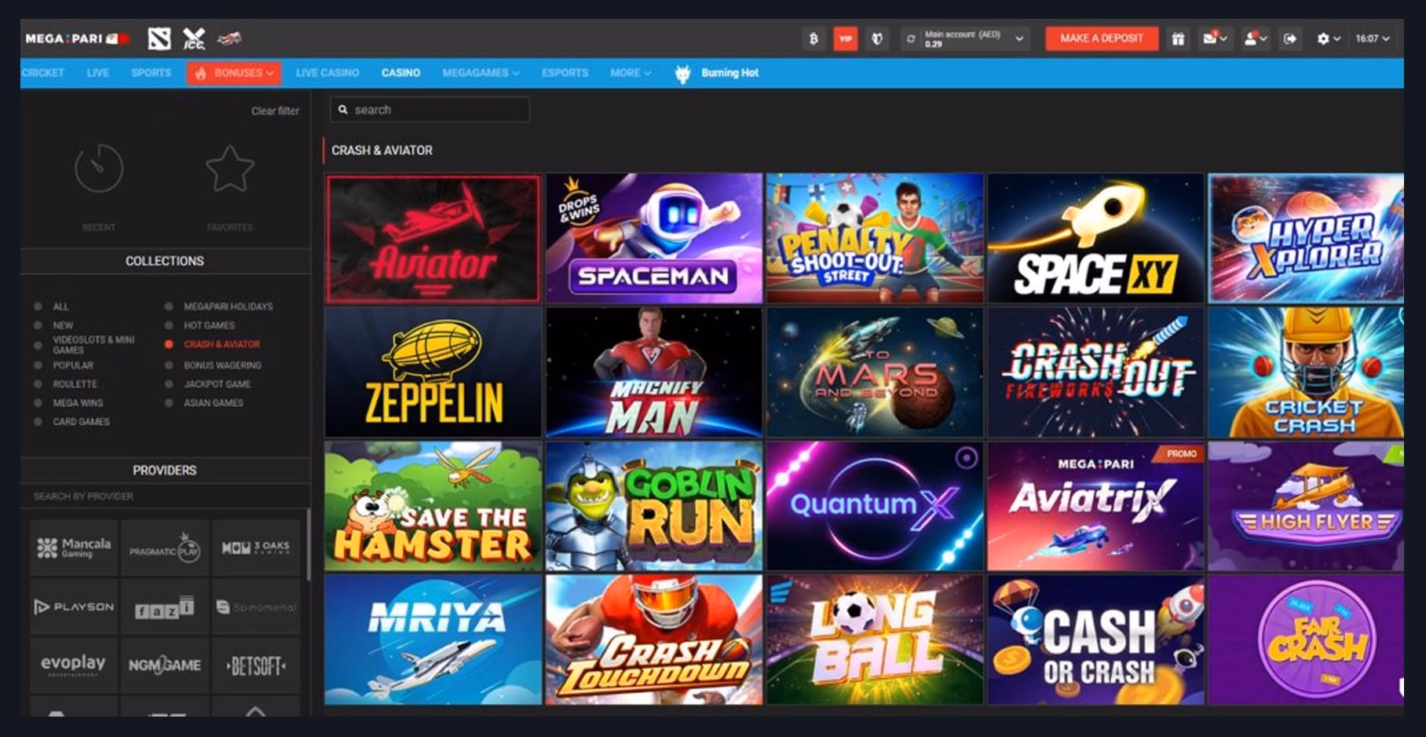Image resolution: width=1426 pixels, height=737 pixels.
Task: Open the Bonuses dropdown menu
Action: point(234,72)
